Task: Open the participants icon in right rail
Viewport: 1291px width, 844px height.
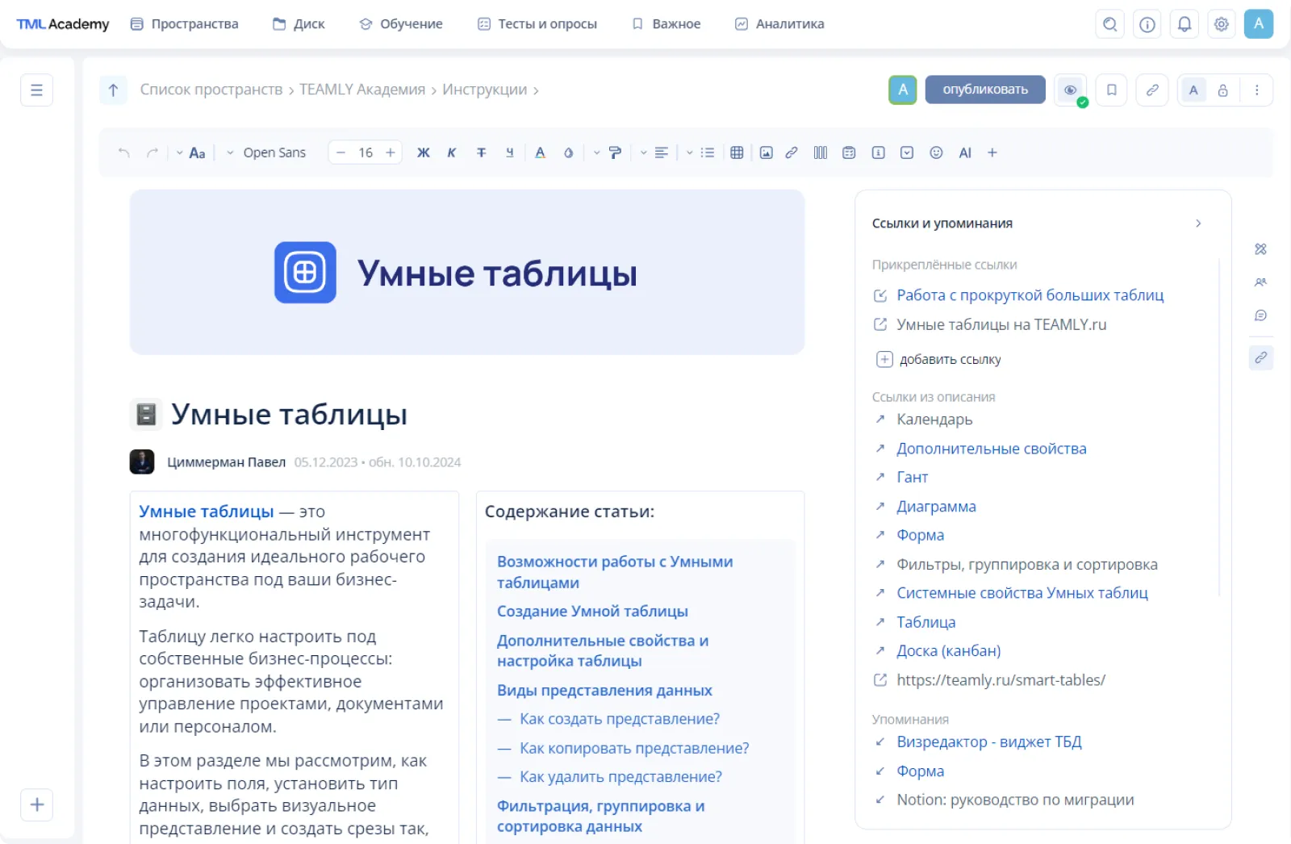Action: click(x=1260, y=282)
